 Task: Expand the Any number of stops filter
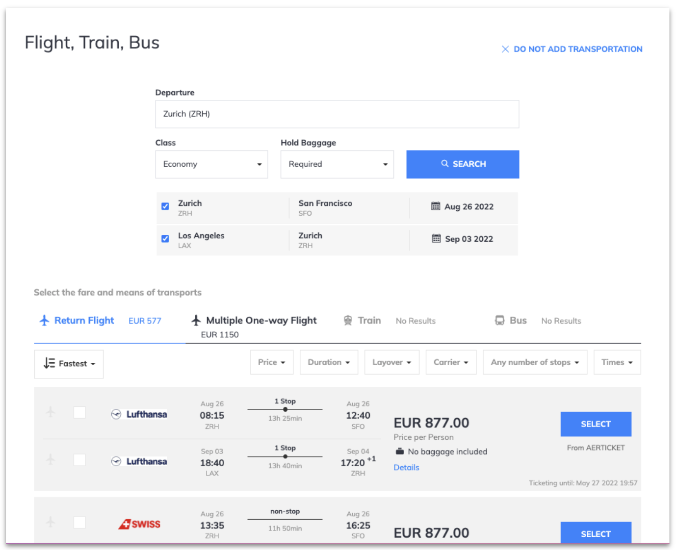pyautogui.click(x=535, y=362)
